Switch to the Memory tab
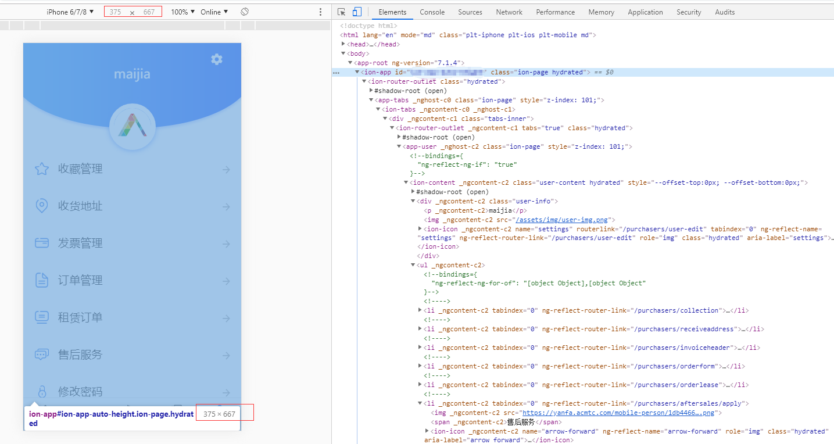The height and width of the screenshot is (444, 834). click(601, 12)
